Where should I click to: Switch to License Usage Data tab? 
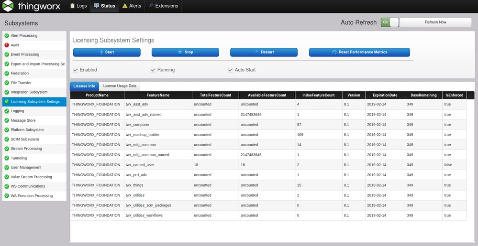click(x=120, y=86)
